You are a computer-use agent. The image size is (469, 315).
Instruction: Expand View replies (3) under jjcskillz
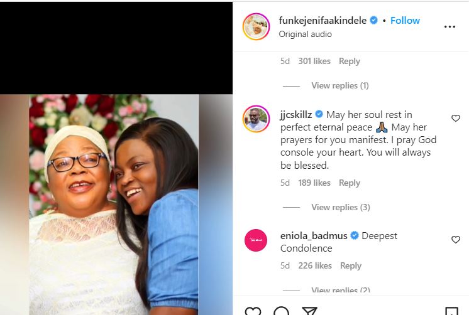point(340,207)
